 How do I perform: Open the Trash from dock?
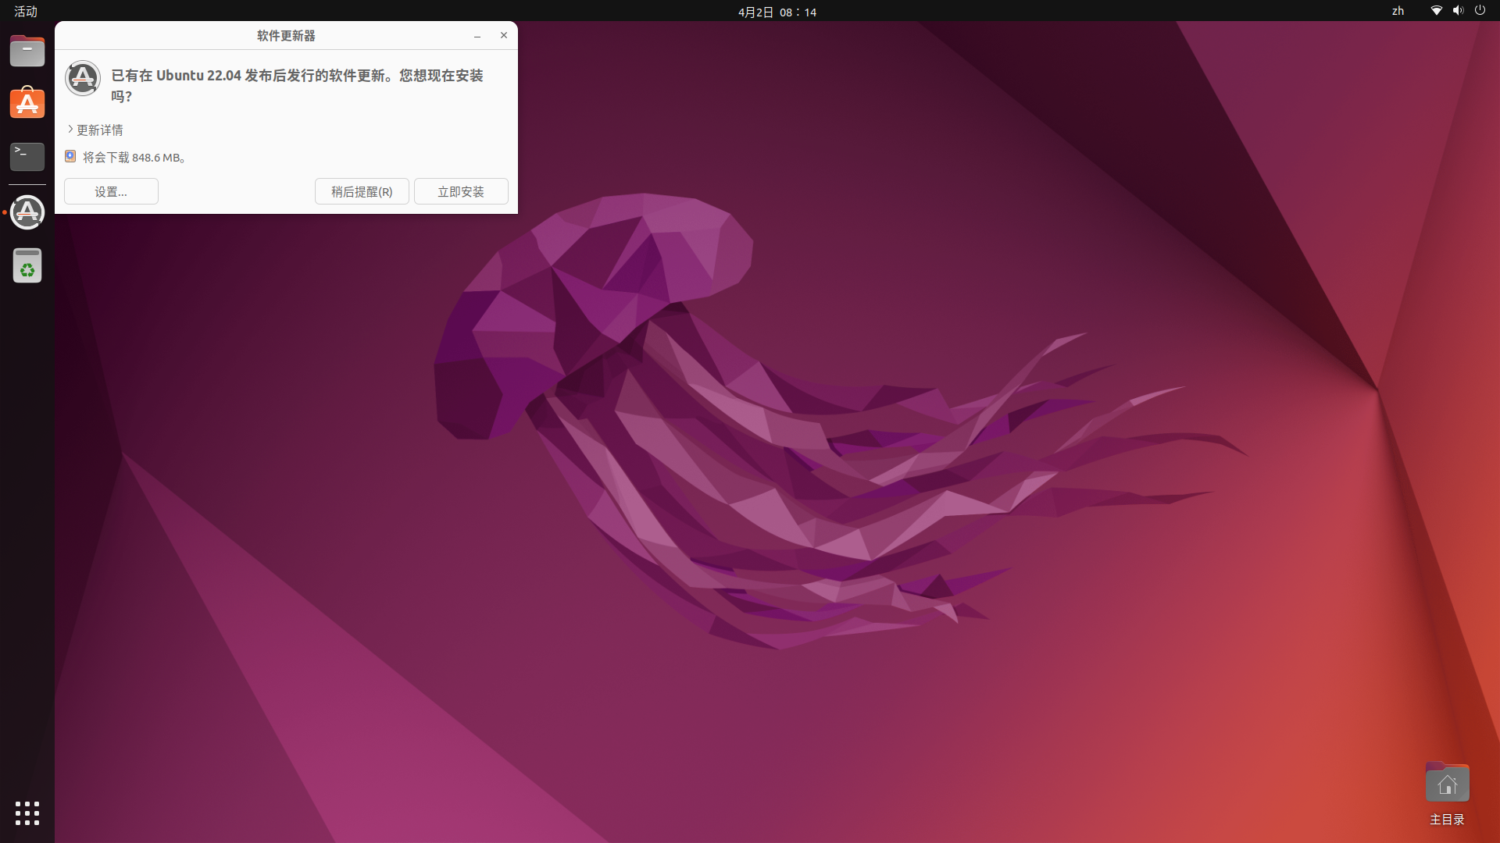(x=27, y=266)
